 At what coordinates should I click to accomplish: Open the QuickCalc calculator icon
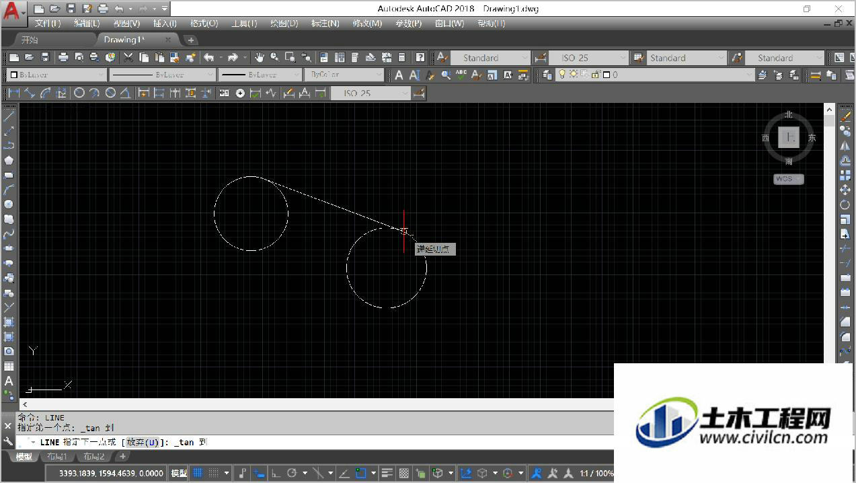point(402,58)
